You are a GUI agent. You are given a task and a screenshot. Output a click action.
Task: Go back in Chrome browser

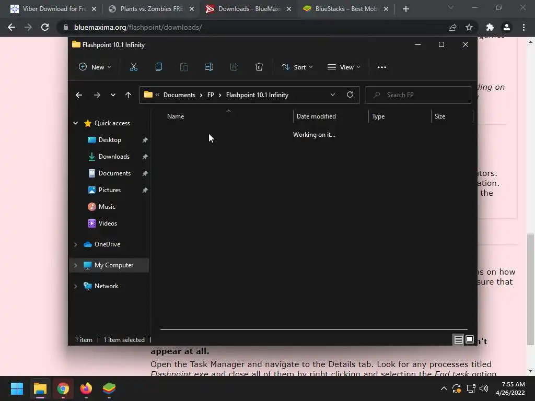pos(11,27)
